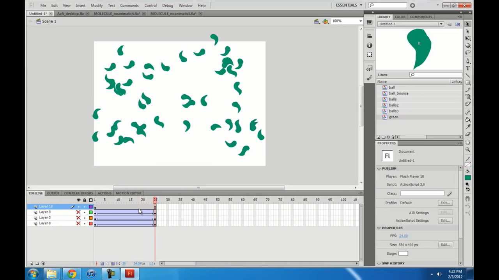Select the Deco tool
The height and width of the screenshot is (280, 499).
[468, 104]
